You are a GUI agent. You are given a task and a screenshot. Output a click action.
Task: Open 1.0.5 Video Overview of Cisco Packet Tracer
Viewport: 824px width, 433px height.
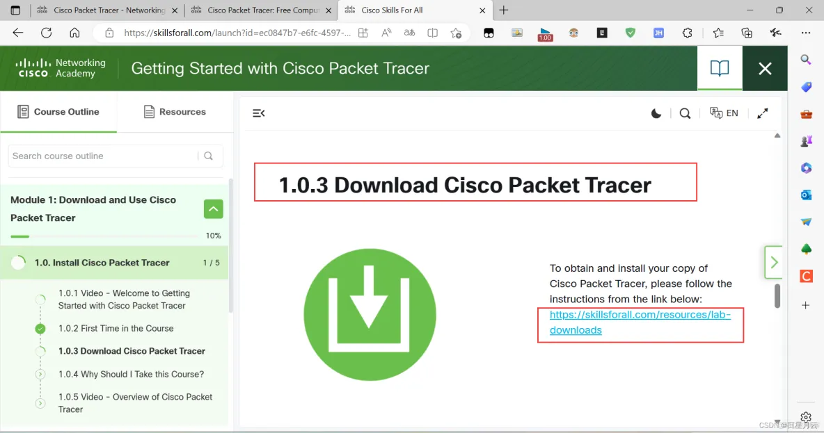(x=135, y=403)
